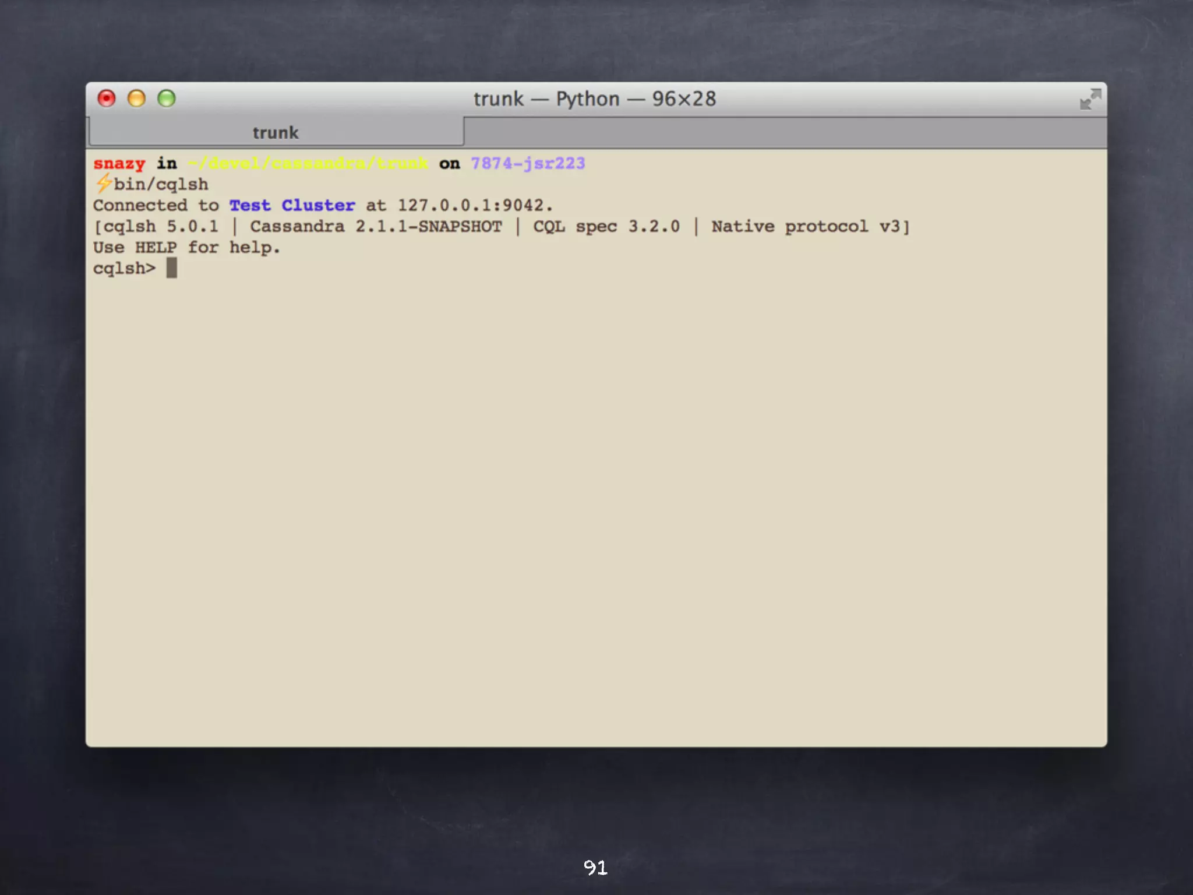Click the bin/cqlsh command text
1193x895 pixels.
point(161,185)
